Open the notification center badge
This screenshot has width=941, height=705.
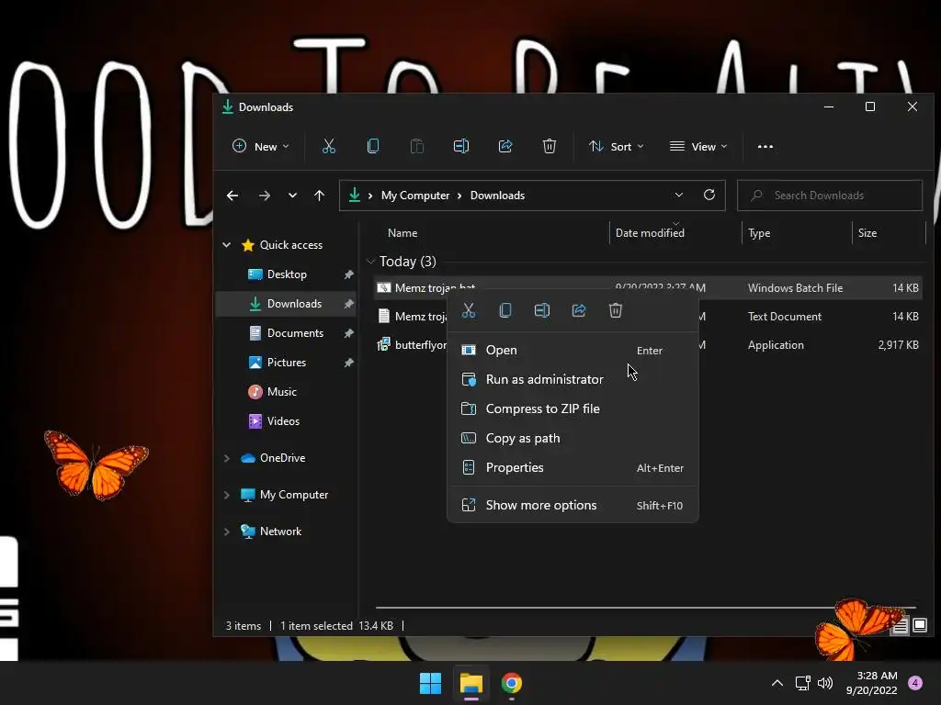pos(915,683)
